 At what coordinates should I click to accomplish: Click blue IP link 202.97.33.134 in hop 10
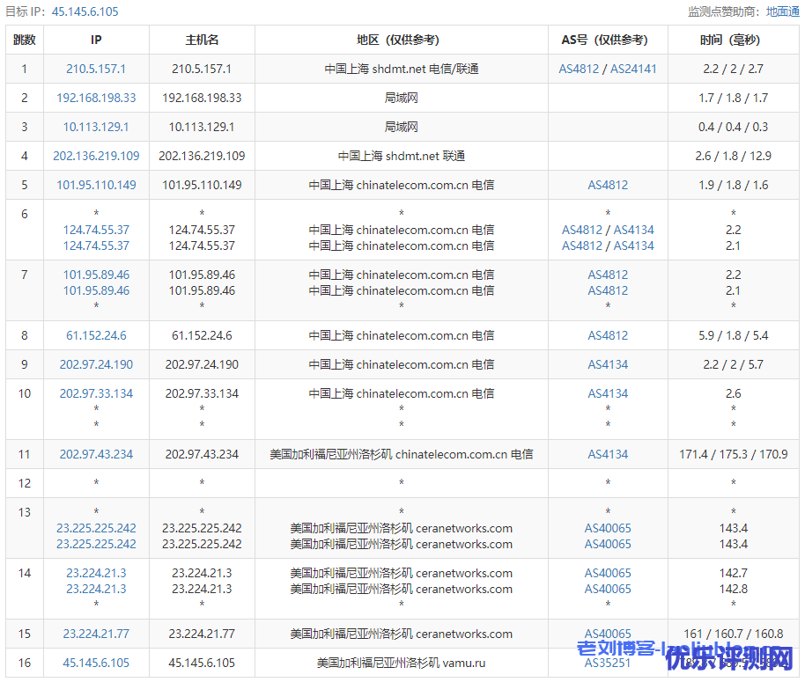coord(96,393)
